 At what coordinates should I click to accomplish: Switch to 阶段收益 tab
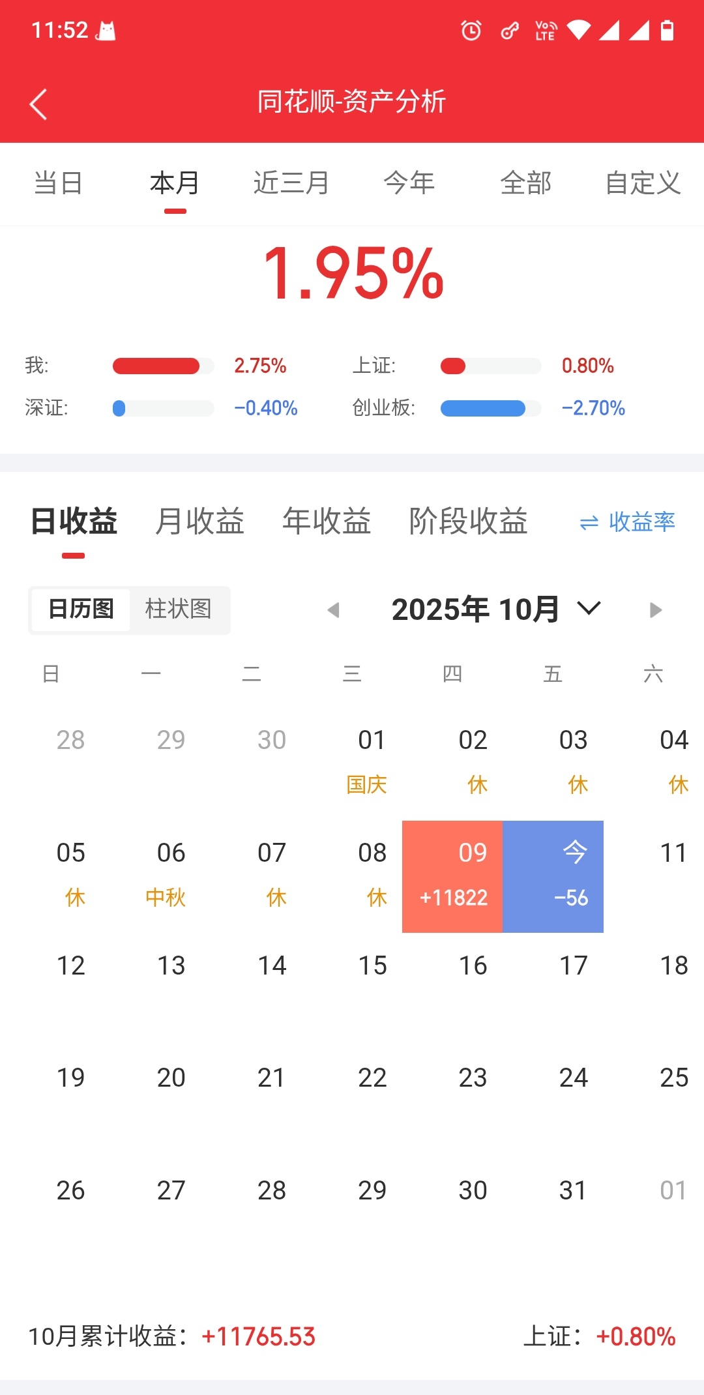468,521
